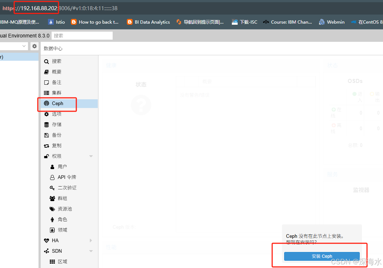Select API 令牌 under permissions
The height and width of the screenshot is (268, 383).
[x=69, y=177]
